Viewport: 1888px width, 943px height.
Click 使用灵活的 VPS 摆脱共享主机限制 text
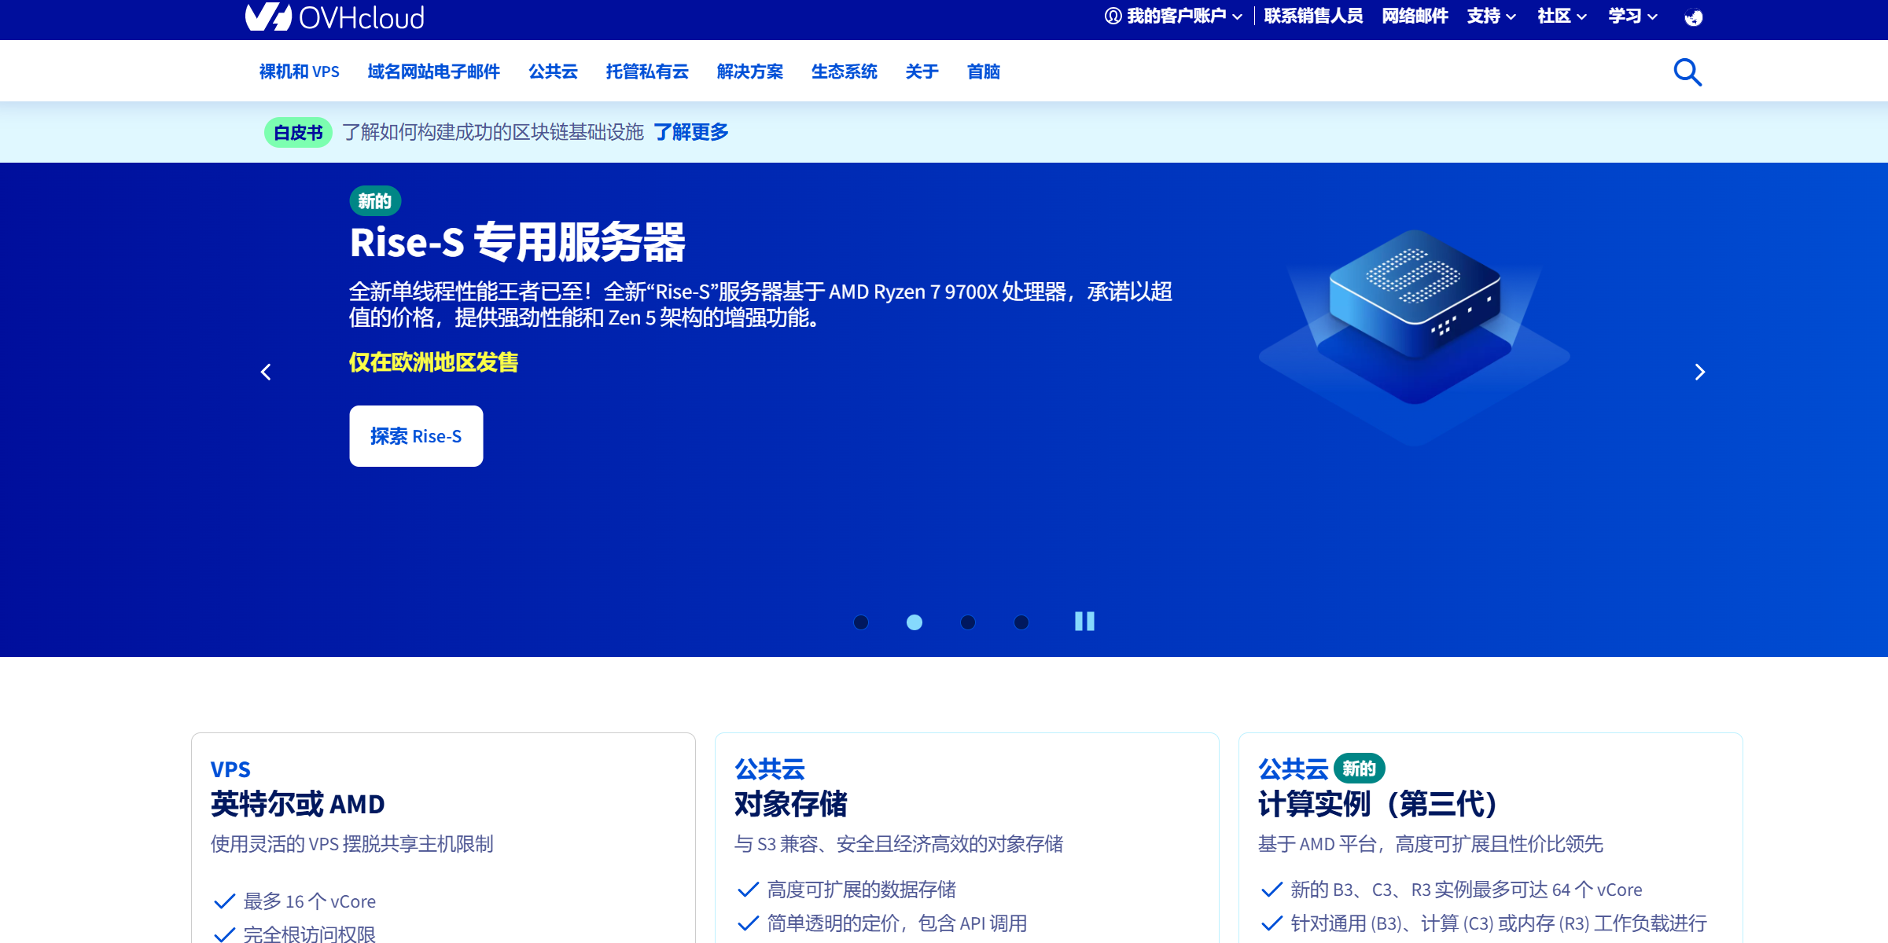coord(351,844)
